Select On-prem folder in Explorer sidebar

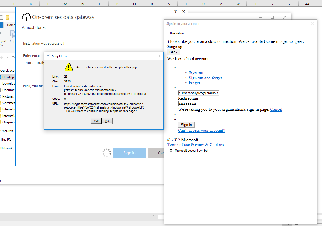point(8,122)
